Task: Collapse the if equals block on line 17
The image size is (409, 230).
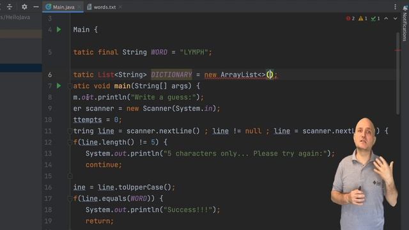Action: click(x=70, y=199)
